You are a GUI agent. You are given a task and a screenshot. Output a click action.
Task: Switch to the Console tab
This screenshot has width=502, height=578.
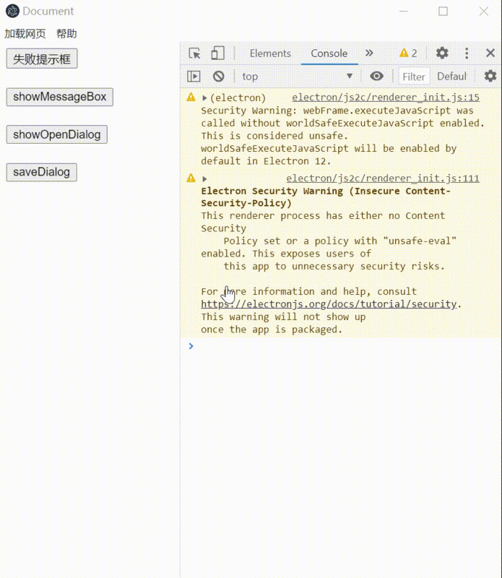pos(329,53)
